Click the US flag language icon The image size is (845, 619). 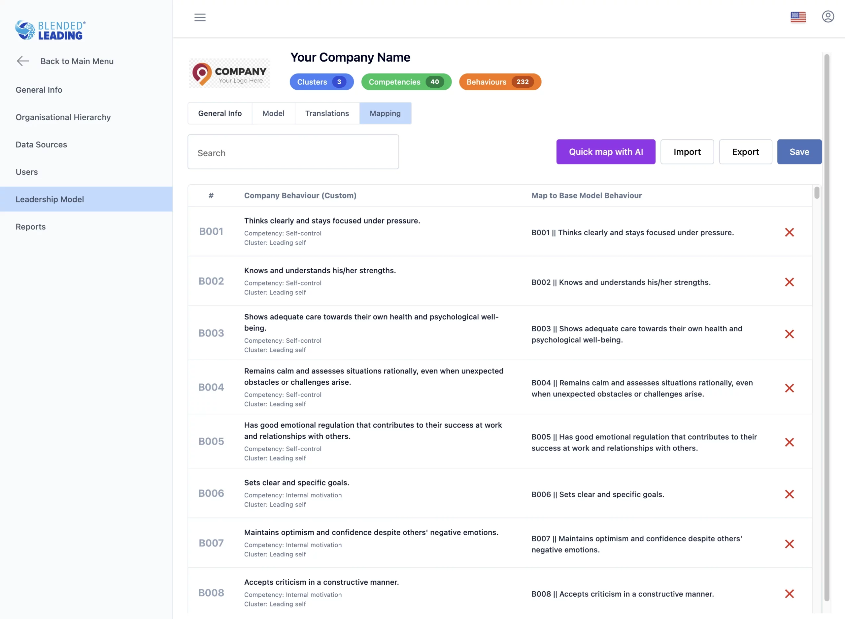pos(798,17)
